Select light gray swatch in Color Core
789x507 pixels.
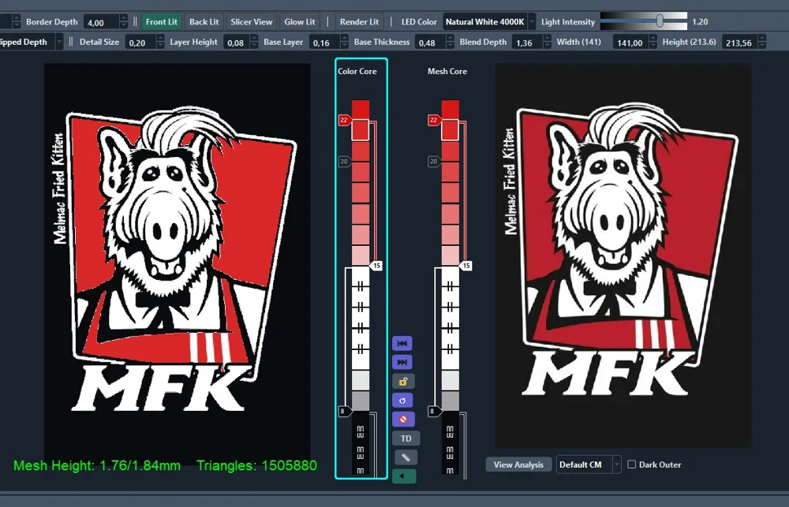tap(361, 380)
